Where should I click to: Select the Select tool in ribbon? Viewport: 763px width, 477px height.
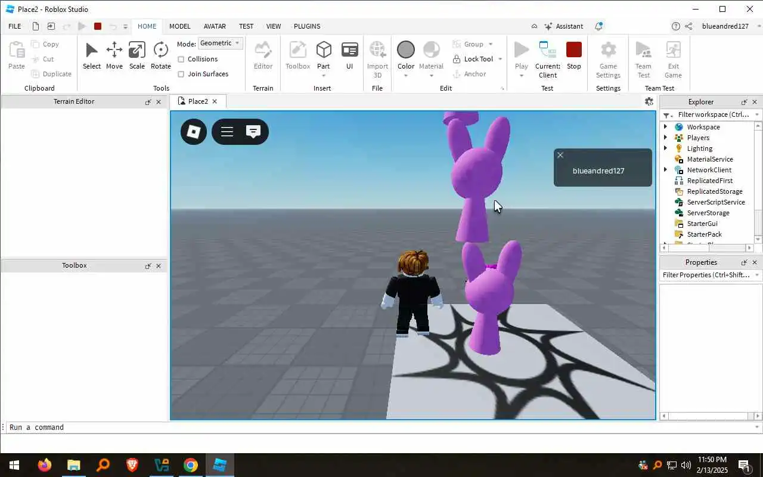91,56
